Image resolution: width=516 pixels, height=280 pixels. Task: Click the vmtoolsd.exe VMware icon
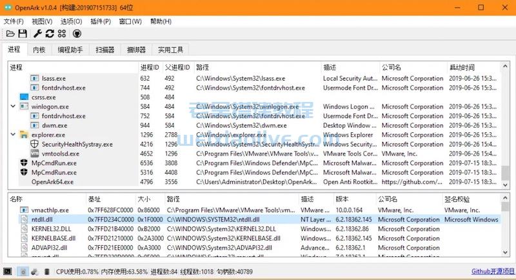pos(35,154)
